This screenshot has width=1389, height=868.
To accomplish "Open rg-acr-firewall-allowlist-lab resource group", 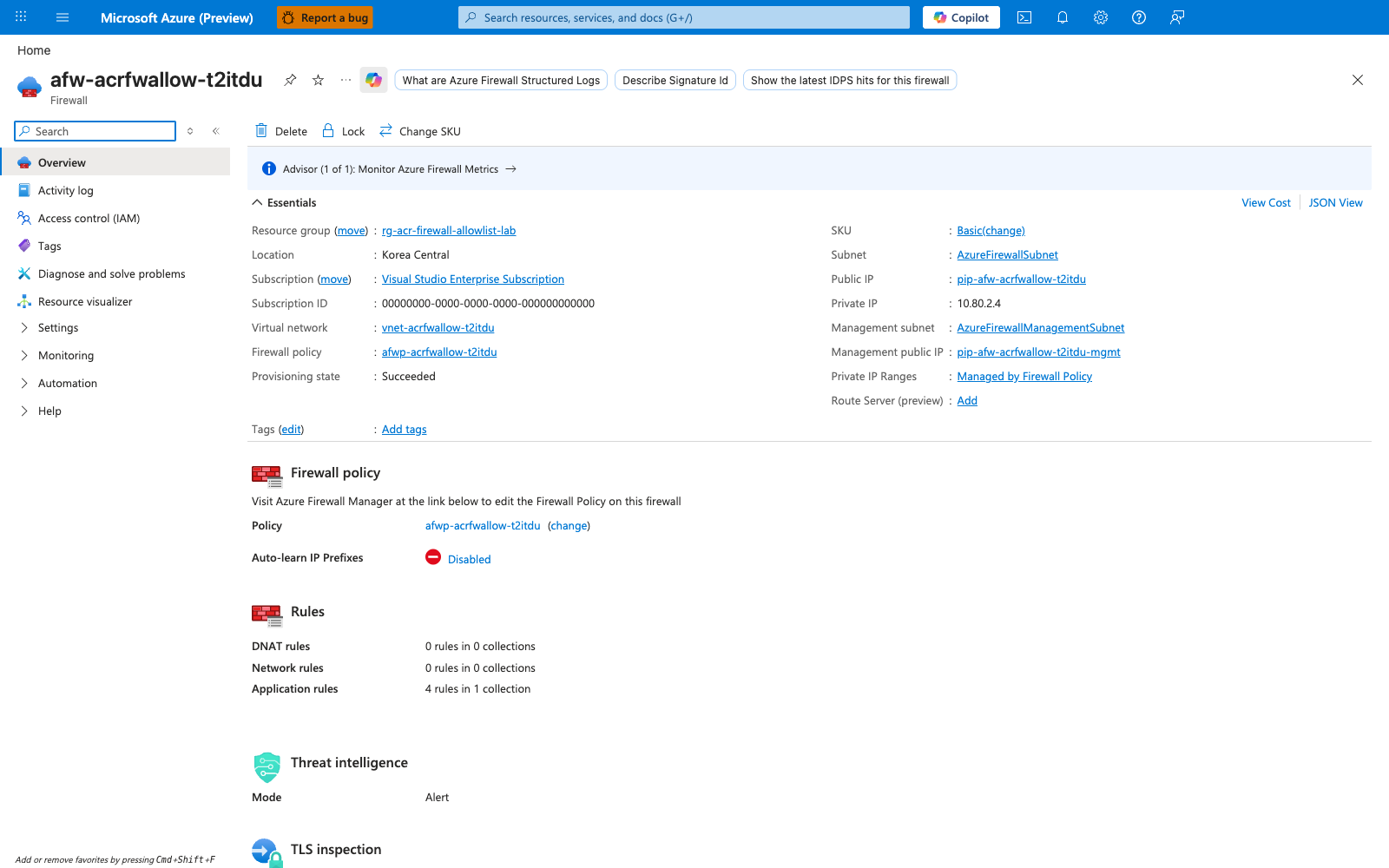I will [449, 230].
